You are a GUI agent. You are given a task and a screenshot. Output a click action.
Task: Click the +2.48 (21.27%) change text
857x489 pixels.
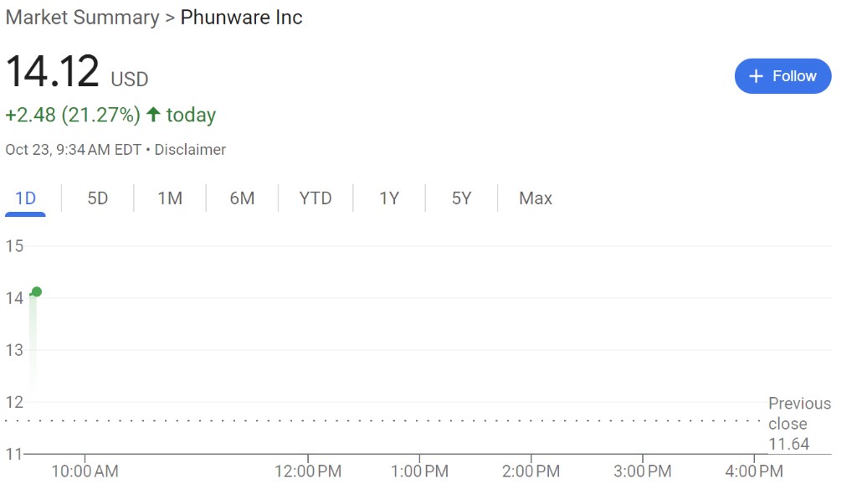(73, 115)
